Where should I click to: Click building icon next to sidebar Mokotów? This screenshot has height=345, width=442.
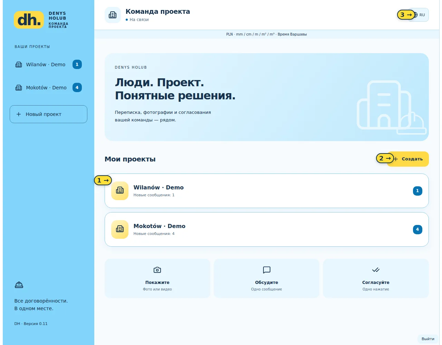19,88
